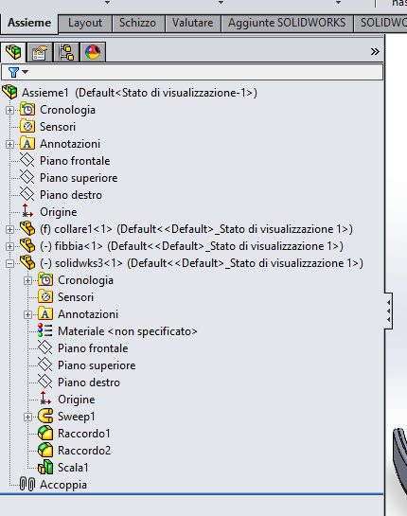Select Origine under solidwks3
Viewport: 407px width, 516px height.
(77, 400)
